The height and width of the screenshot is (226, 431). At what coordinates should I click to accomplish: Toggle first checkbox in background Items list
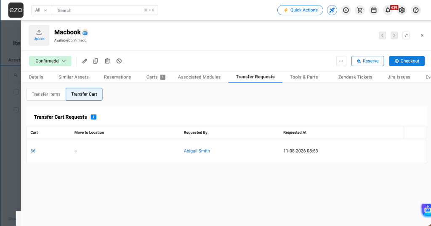[x=16, y=91]
